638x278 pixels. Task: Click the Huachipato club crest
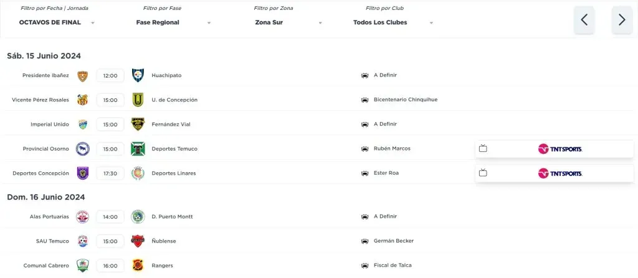138,75
